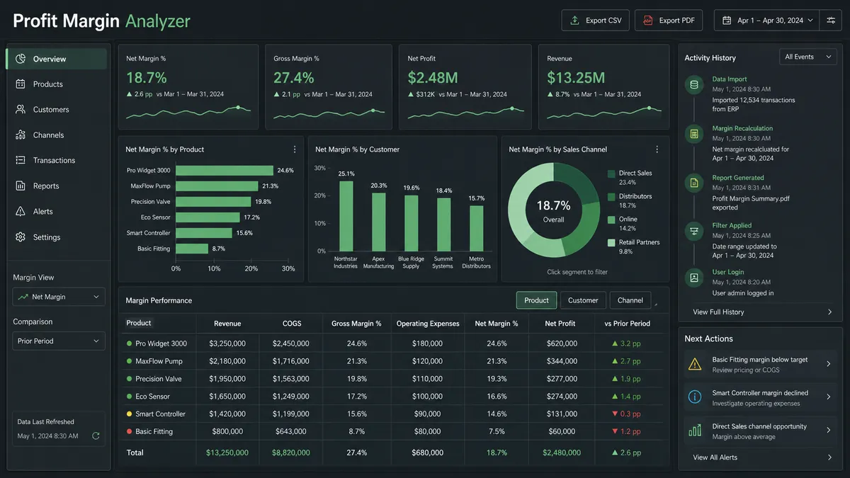The height and width of the screenshot is (478, 850).
Task: Switch to the Product tab in Margin Performance
Action: (536, 300)
